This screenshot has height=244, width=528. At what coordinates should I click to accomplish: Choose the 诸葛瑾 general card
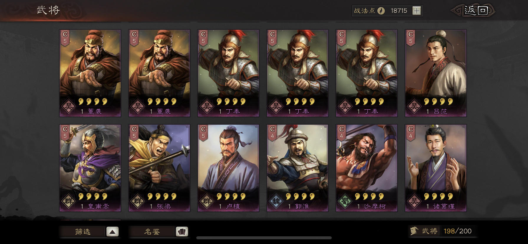point(436,168)
